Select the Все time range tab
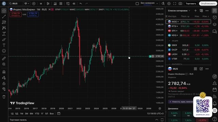This screenshot has width=218, height=122. point(51,114)
